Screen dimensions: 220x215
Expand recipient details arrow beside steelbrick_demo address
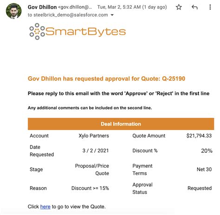coord(112,15)
